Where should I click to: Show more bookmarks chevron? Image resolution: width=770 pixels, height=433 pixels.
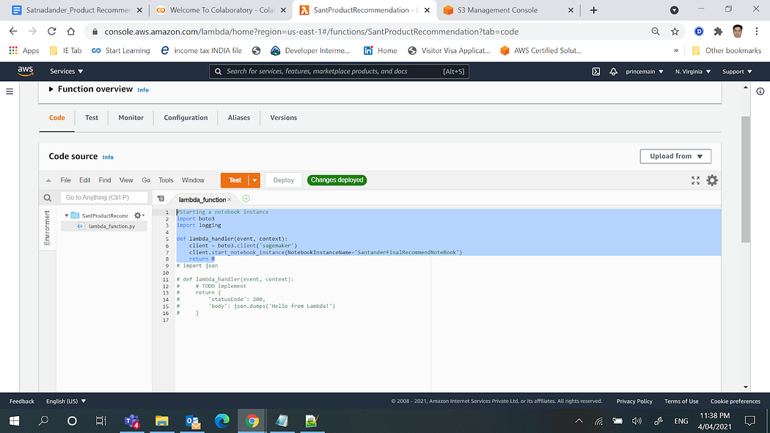[675, 51]
